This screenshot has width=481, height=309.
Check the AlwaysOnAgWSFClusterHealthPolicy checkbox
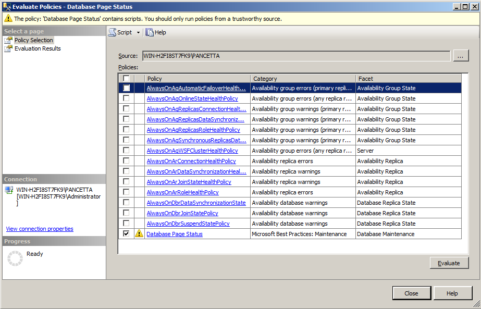click(126, 151)
